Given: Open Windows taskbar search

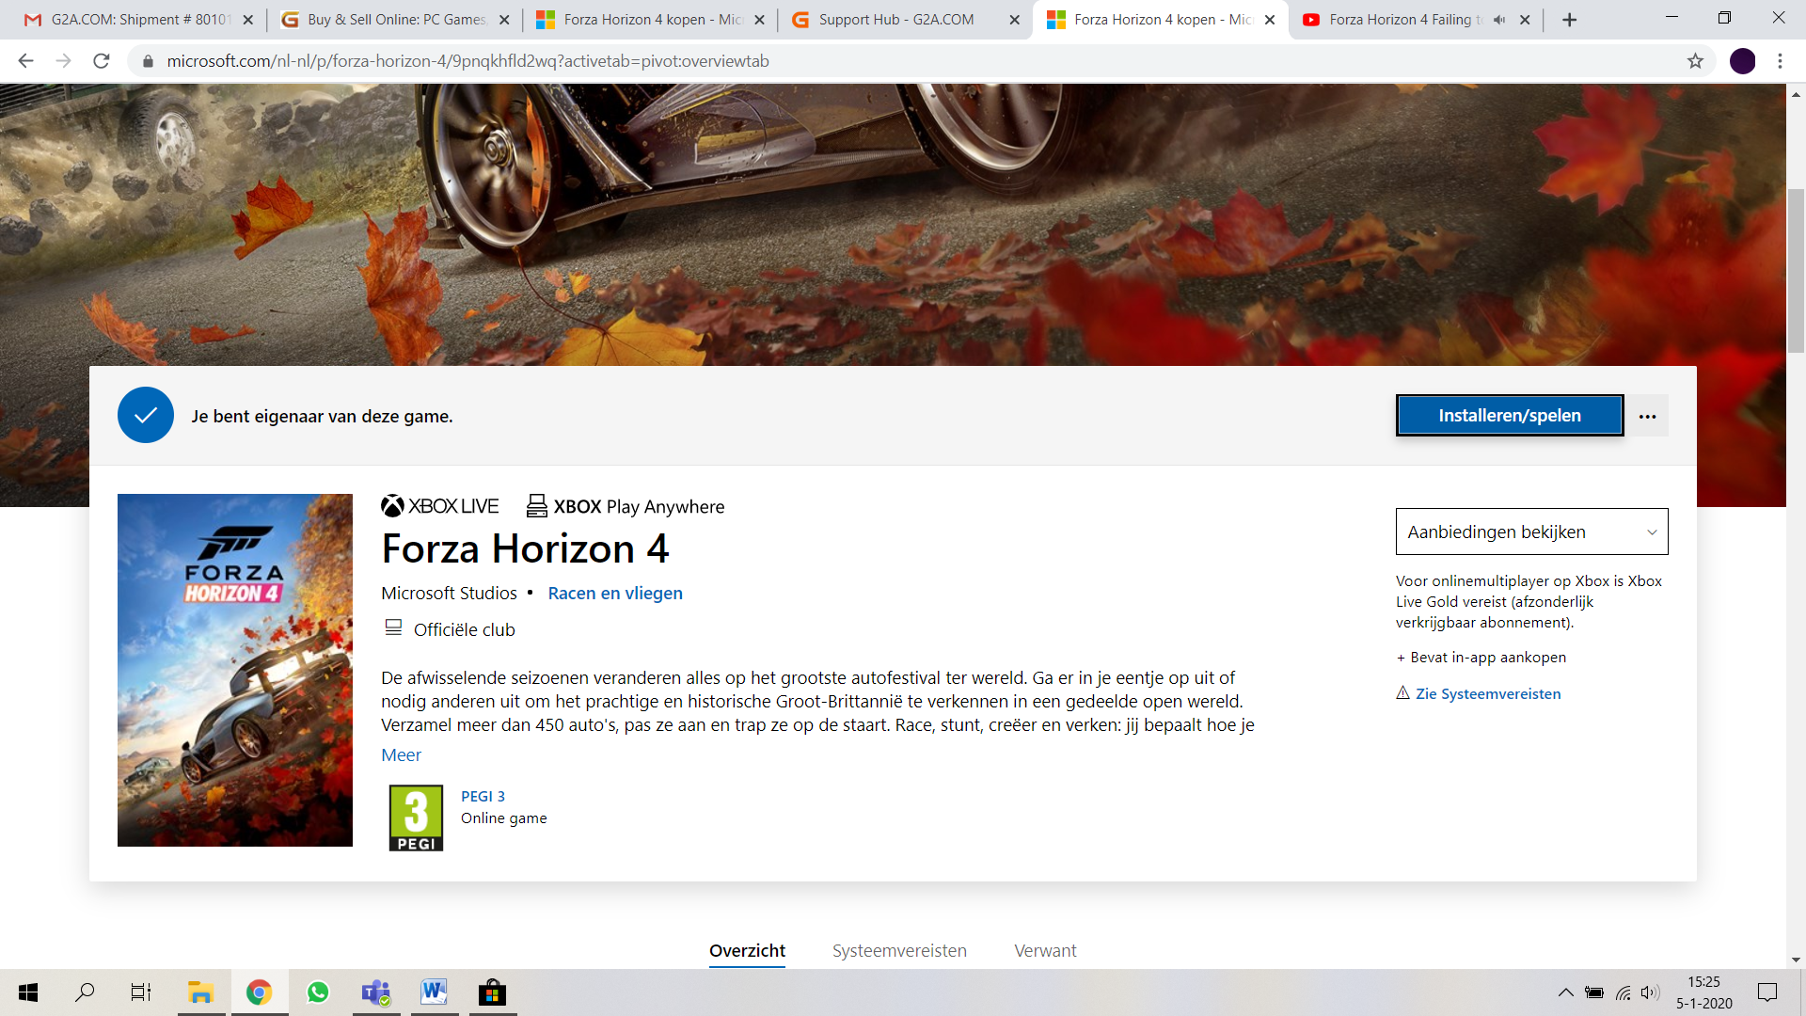Looking at the screenshot, I should pyautogui.click(x=85, y=992).
